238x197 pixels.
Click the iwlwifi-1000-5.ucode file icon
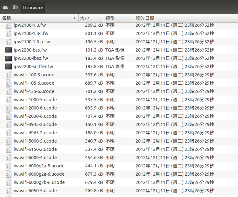point(8,100)
